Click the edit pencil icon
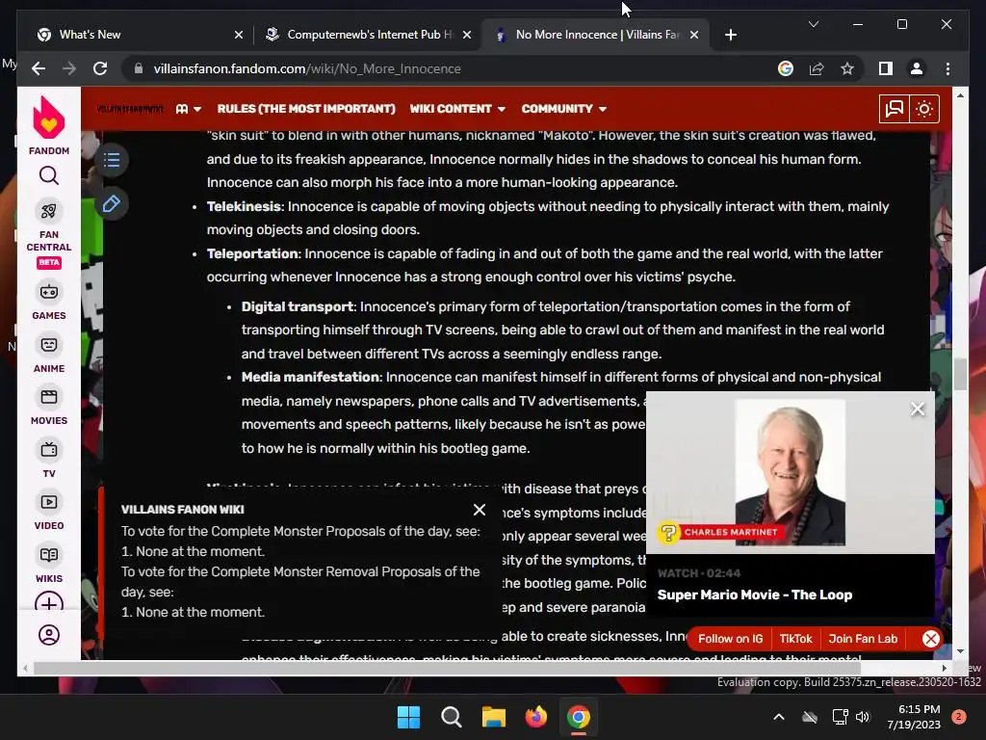The image size is (986, 740). point(112,203)
